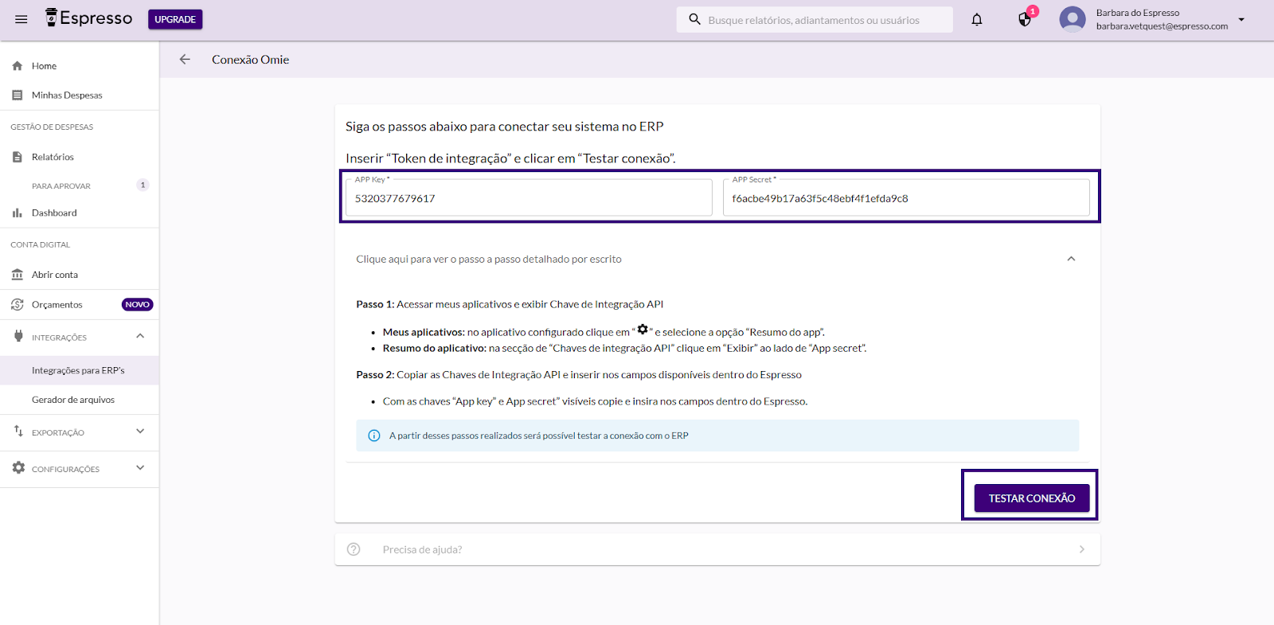1274x625 pixels.
Task: Focus the report search field
Action: [814, 20]
